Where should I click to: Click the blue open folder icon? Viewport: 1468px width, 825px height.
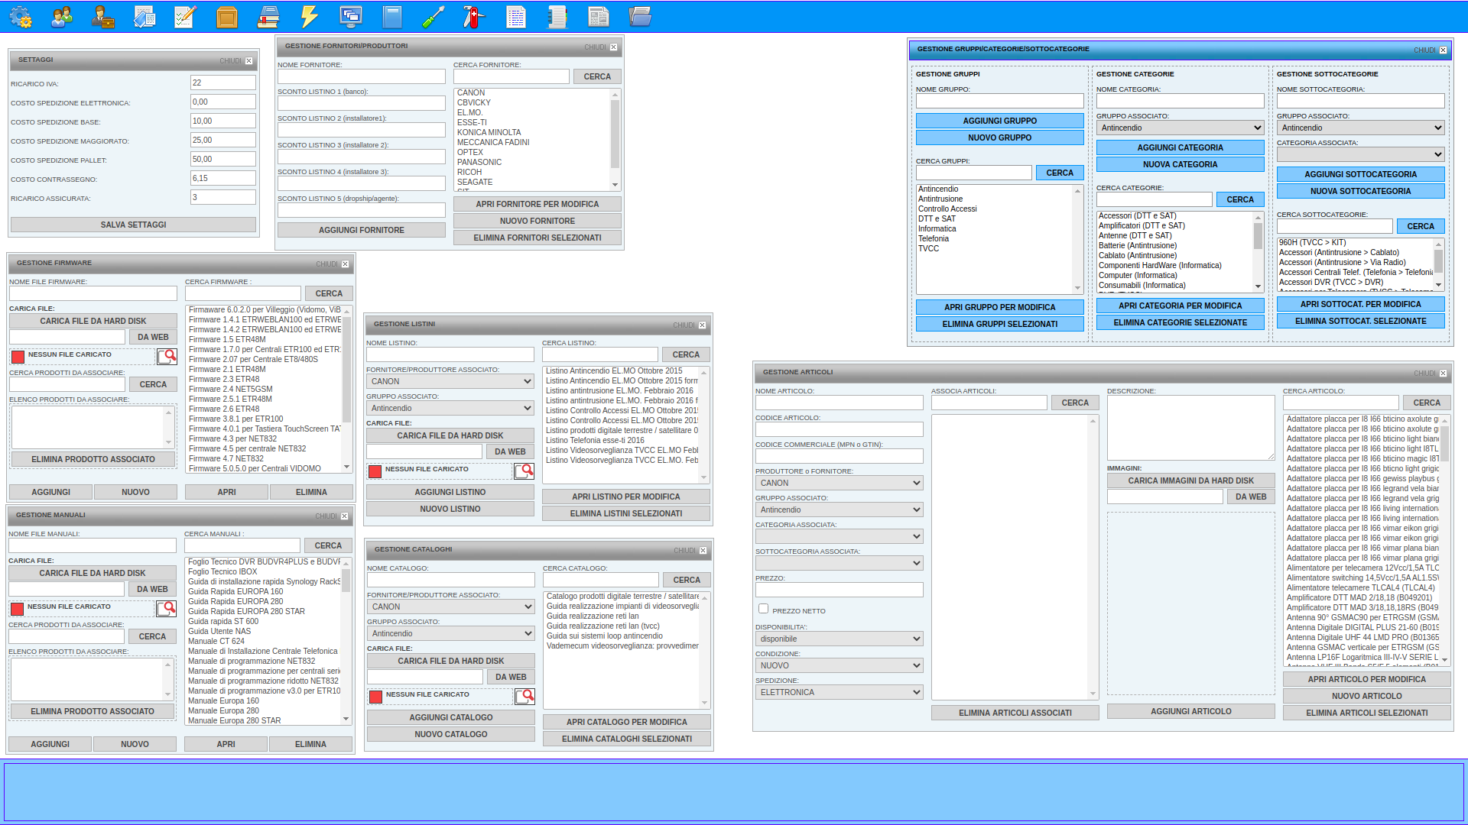[640, 17]
